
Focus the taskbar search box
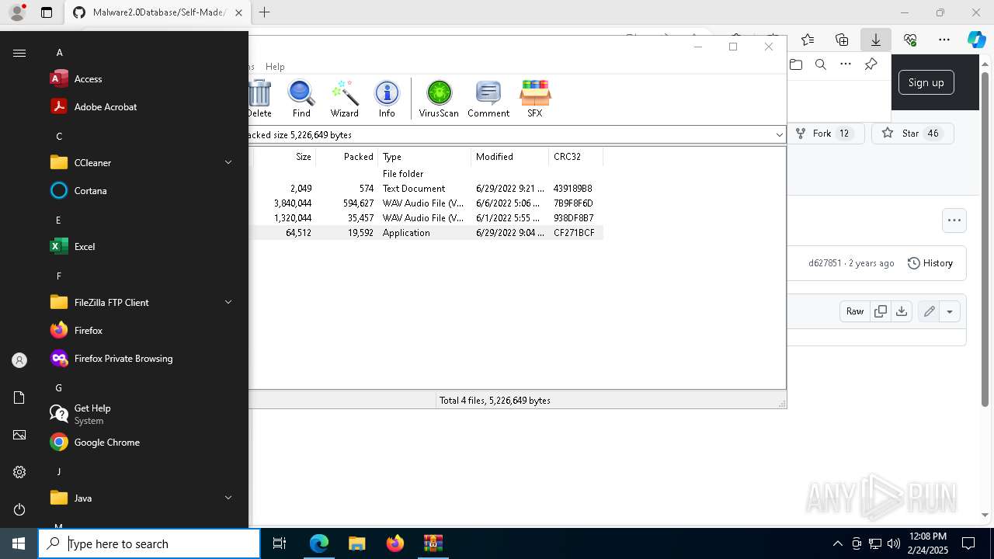tap(149, 543)
